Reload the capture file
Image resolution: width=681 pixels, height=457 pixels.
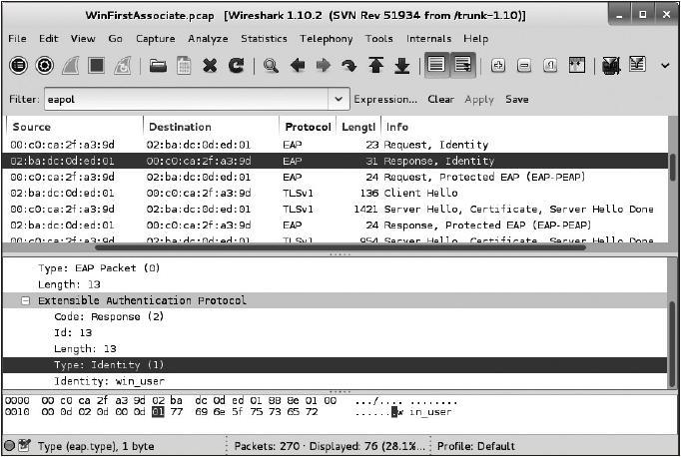point(237,65)
